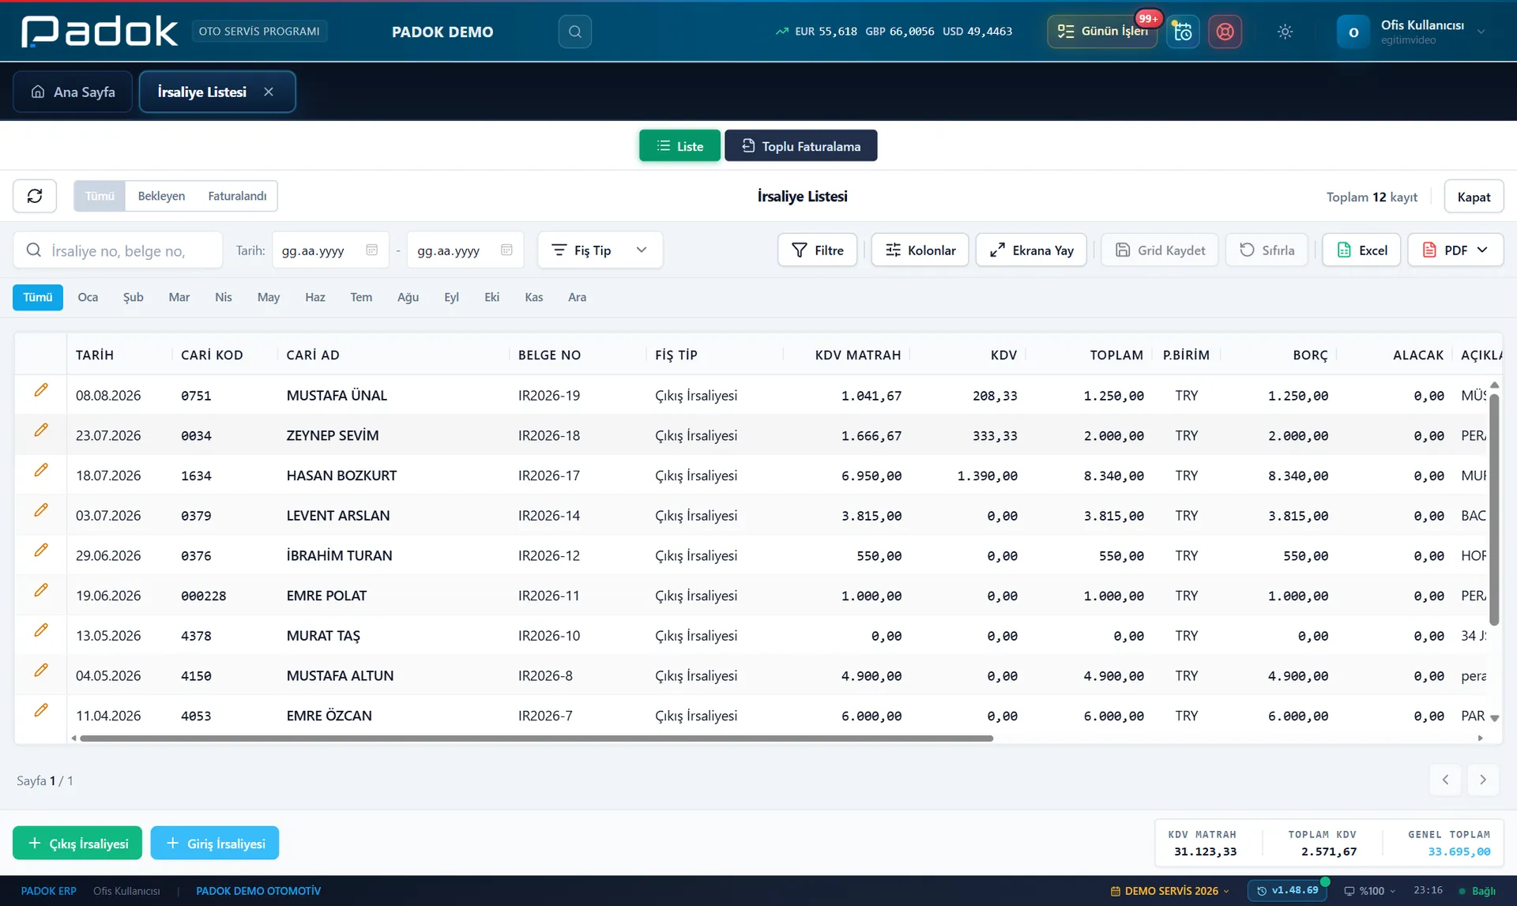The width and height of the screenshot is (1517, 906).
Task: Export the list to Excel
Action: point(1361,250)
